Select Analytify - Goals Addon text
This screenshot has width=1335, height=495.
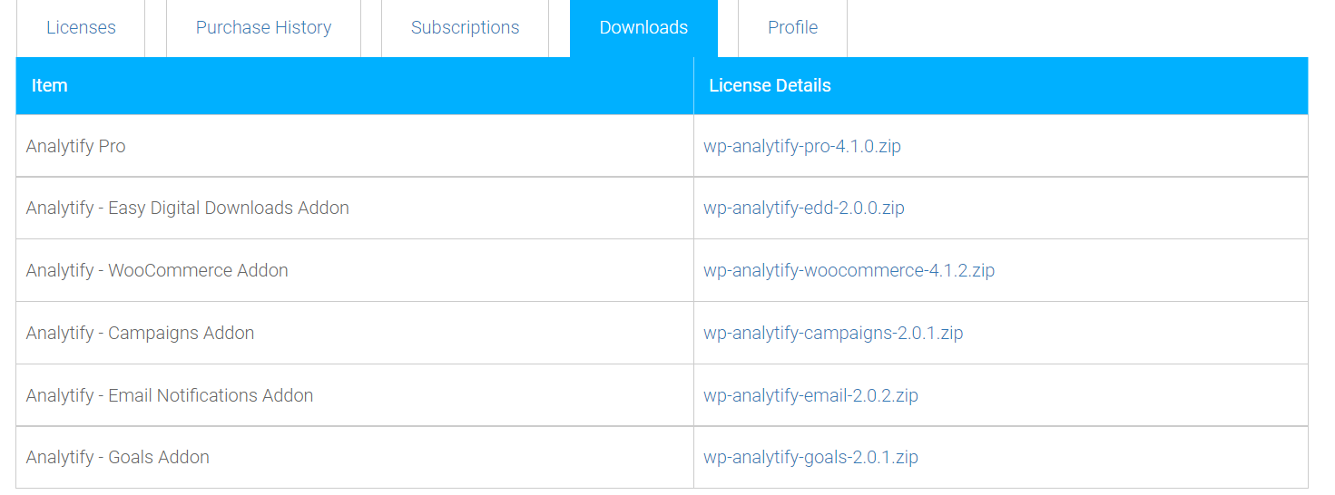118,457
